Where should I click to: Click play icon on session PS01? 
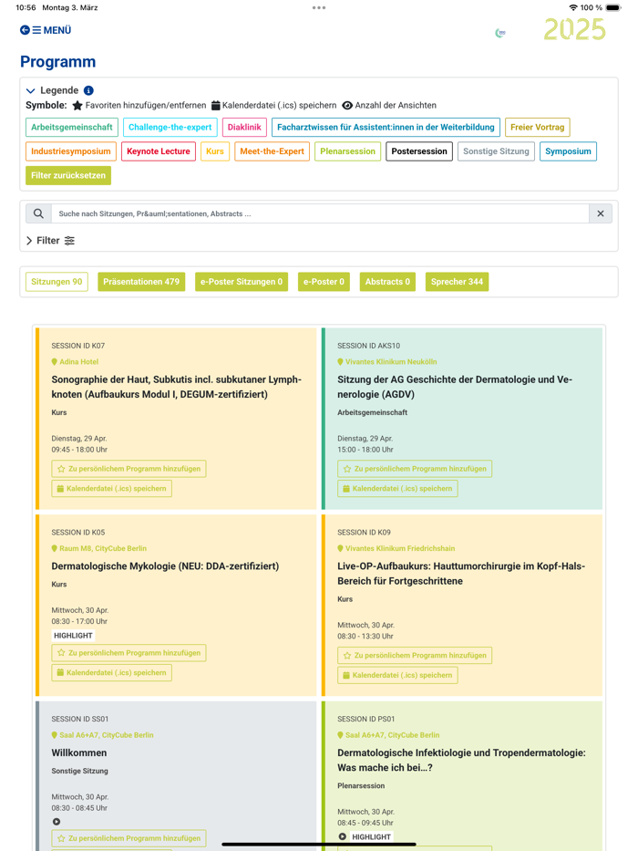(343, 837)
